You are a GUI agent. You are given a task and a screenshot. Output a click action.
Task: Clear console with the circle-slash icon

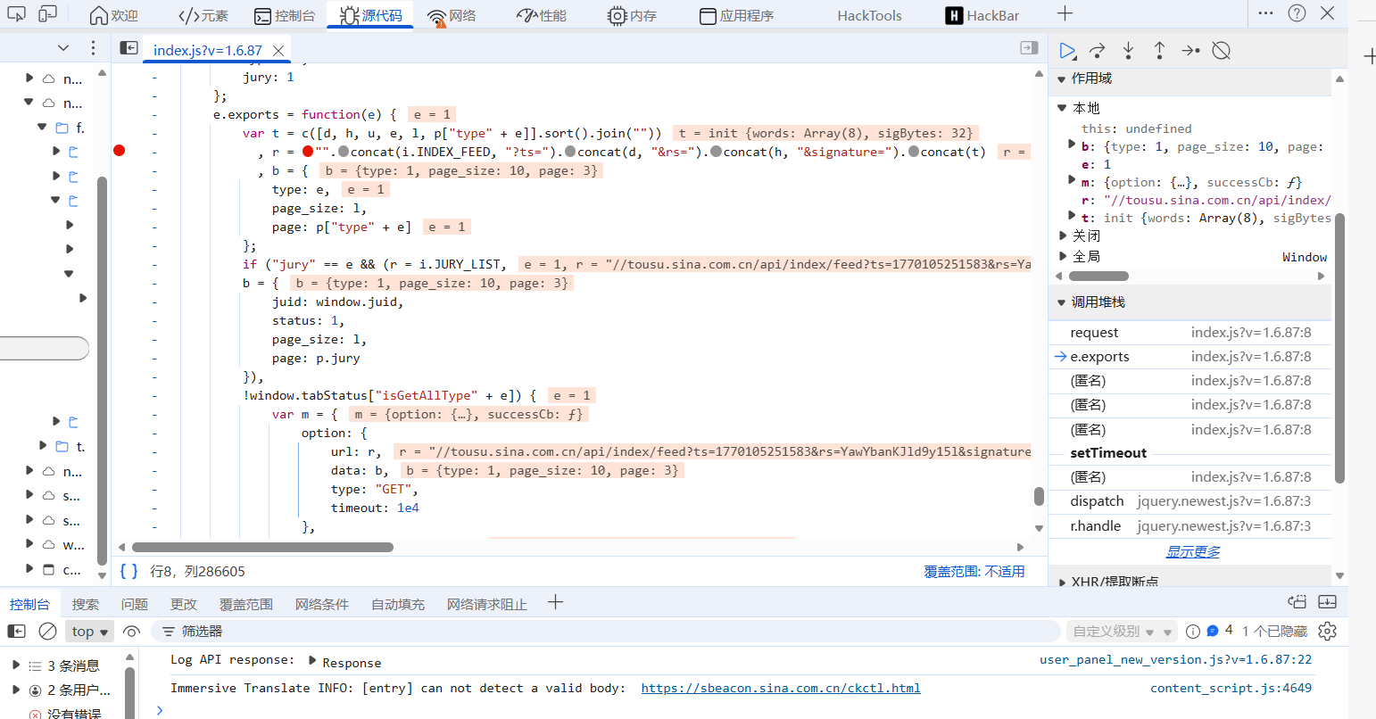tap(48, 632)
